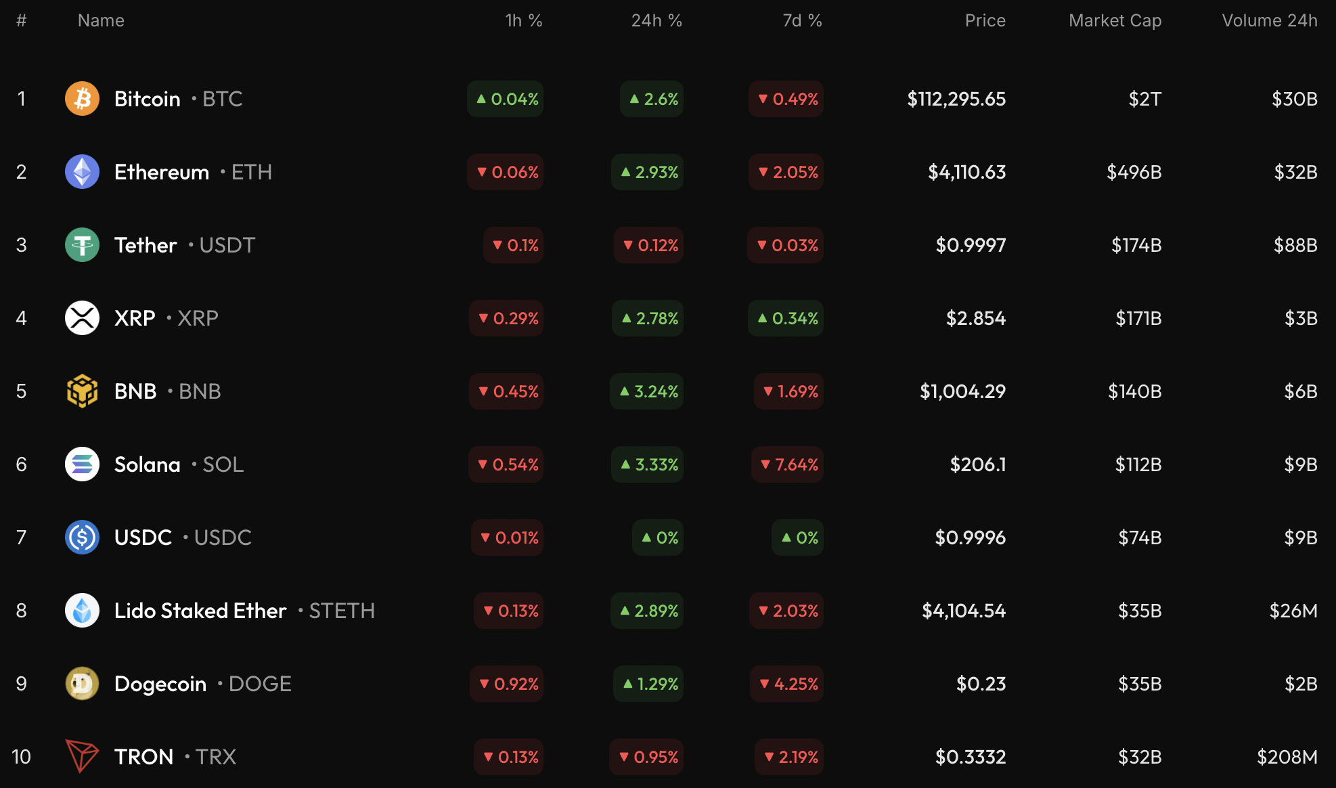The image size is (1336, 788).
Task: Open the Lido Staked Ether link
Action: point(200,611)
